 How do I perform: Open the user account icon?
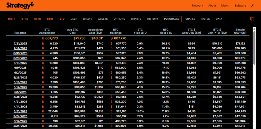click(253, 6)
